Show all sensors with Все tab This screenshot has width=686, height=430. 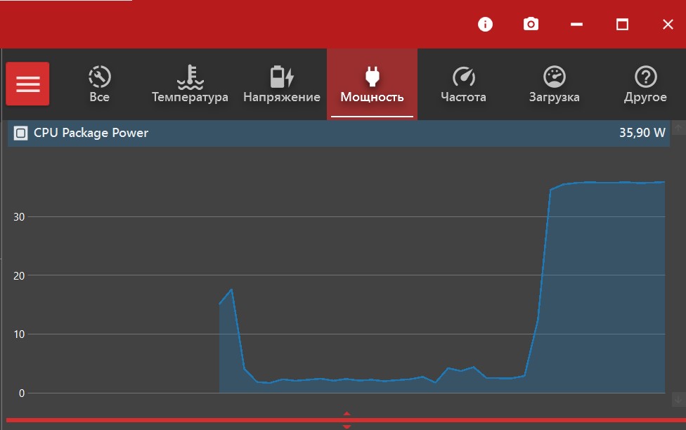click(x=99, y=84)
